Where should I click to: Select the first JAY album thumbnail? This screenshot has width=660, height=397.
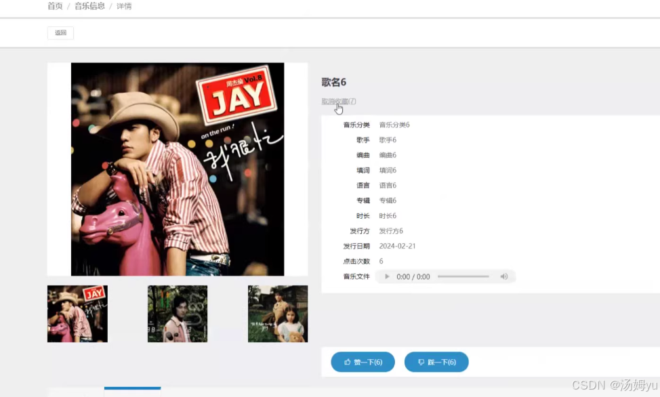coord(77,313)
